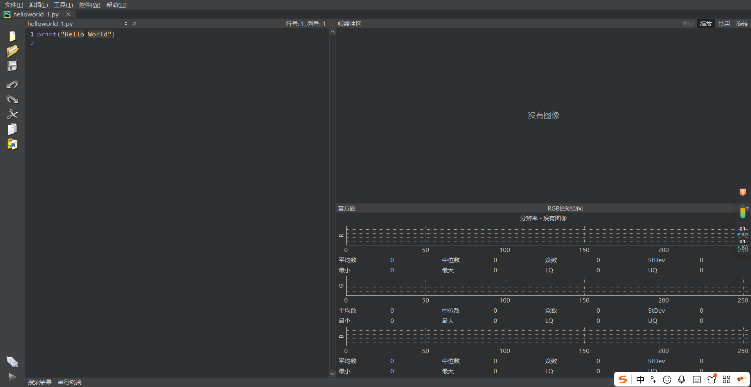Toggle the 旋转 rotate option
The width and height of the screenshot is (751, 387).
742,24
